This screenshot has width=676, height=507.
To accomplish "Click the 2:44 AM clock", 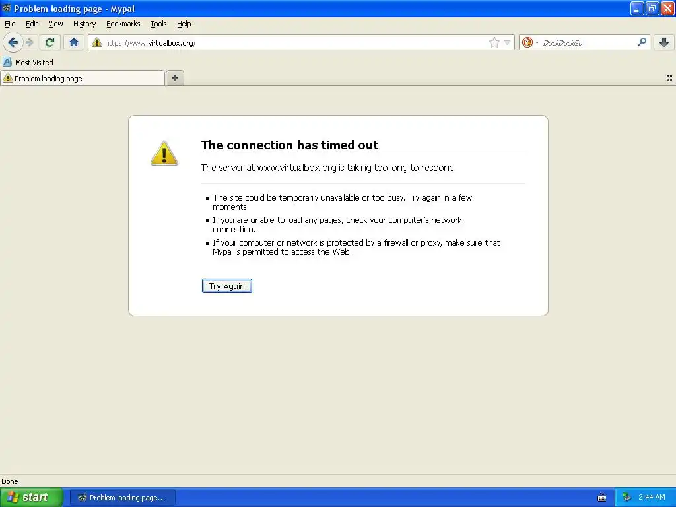I will coord(652,497).
